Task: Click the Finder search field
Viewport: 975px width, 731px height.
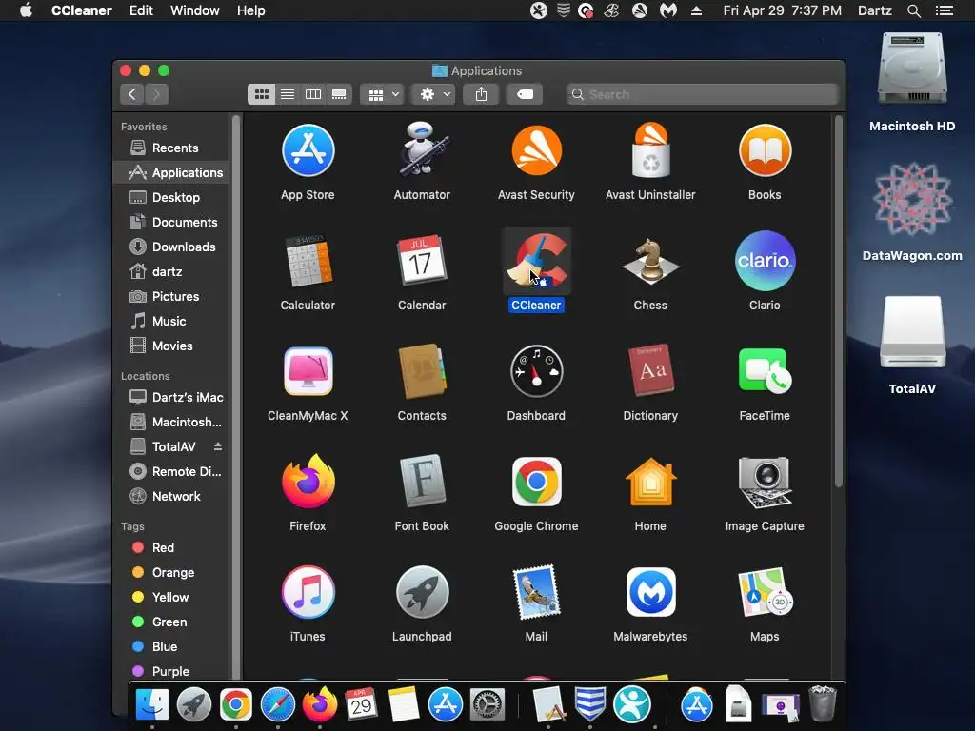Action: (x=703, y=94)
